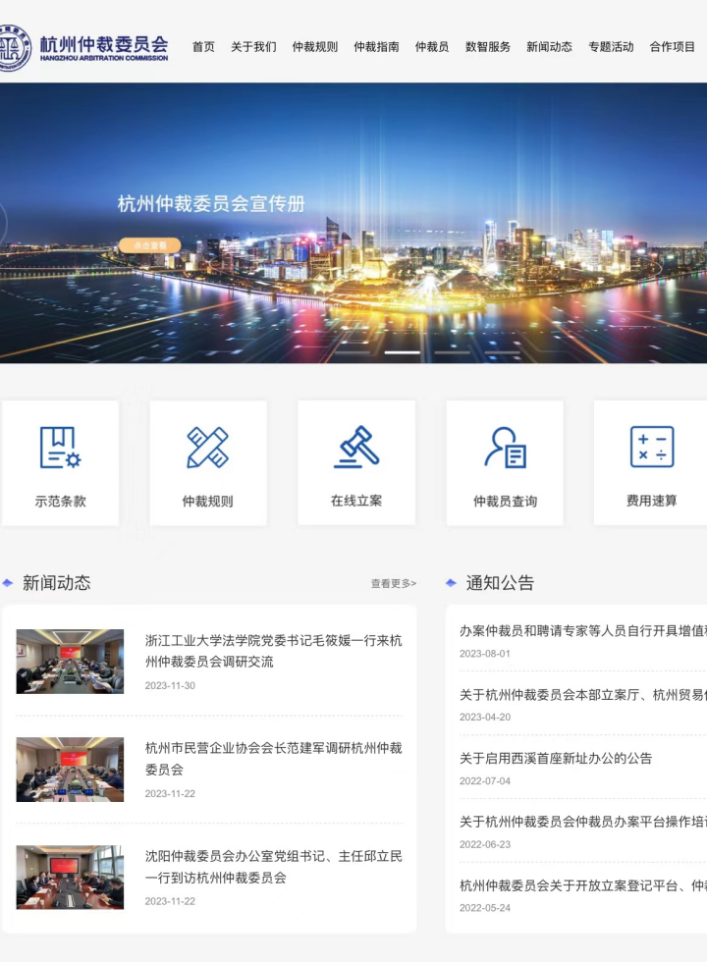Click the diamond icon beside 新闻动态
The width and height of the screenshot is (707, 962).
coord(8,583)
